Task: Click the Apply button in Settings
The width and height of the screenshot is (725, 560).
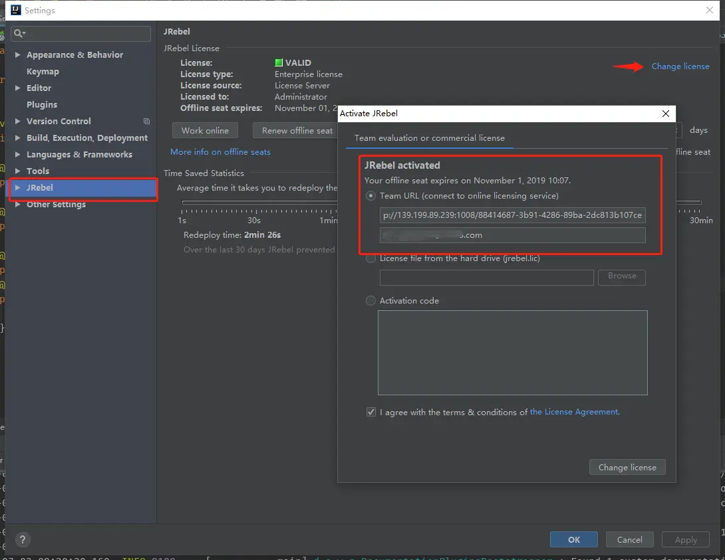Action: point(686,539)
